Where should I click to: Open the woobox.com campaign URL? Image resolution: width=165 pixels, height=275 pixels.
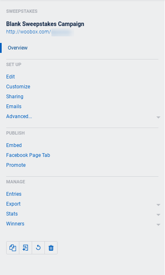coord(40,32)
